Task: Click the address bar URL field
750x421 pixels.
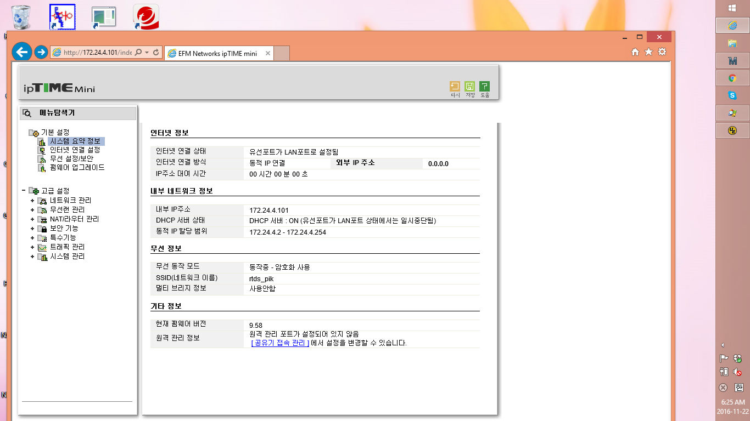Action: coord(98,52)
